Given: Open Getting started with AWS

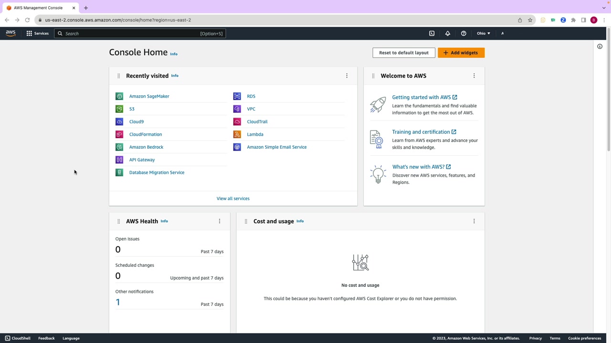Looking at the screenshot, I should click(x=424, y=97).
